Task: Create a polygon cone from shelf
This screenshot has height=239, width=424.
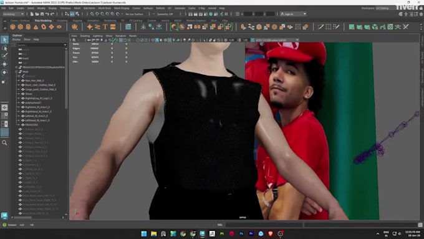Action: pyautogui.click(x=36, y=27)
